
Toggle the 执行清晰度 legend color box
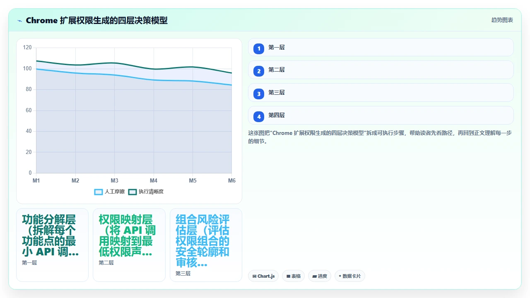[132, 192]
